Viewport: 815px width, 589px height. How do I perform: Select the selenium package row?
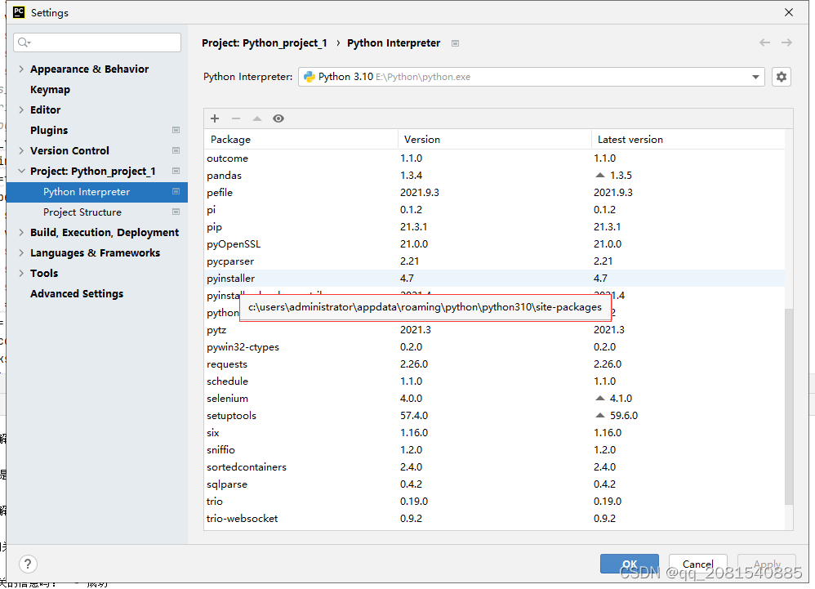[x=494, y=398]
